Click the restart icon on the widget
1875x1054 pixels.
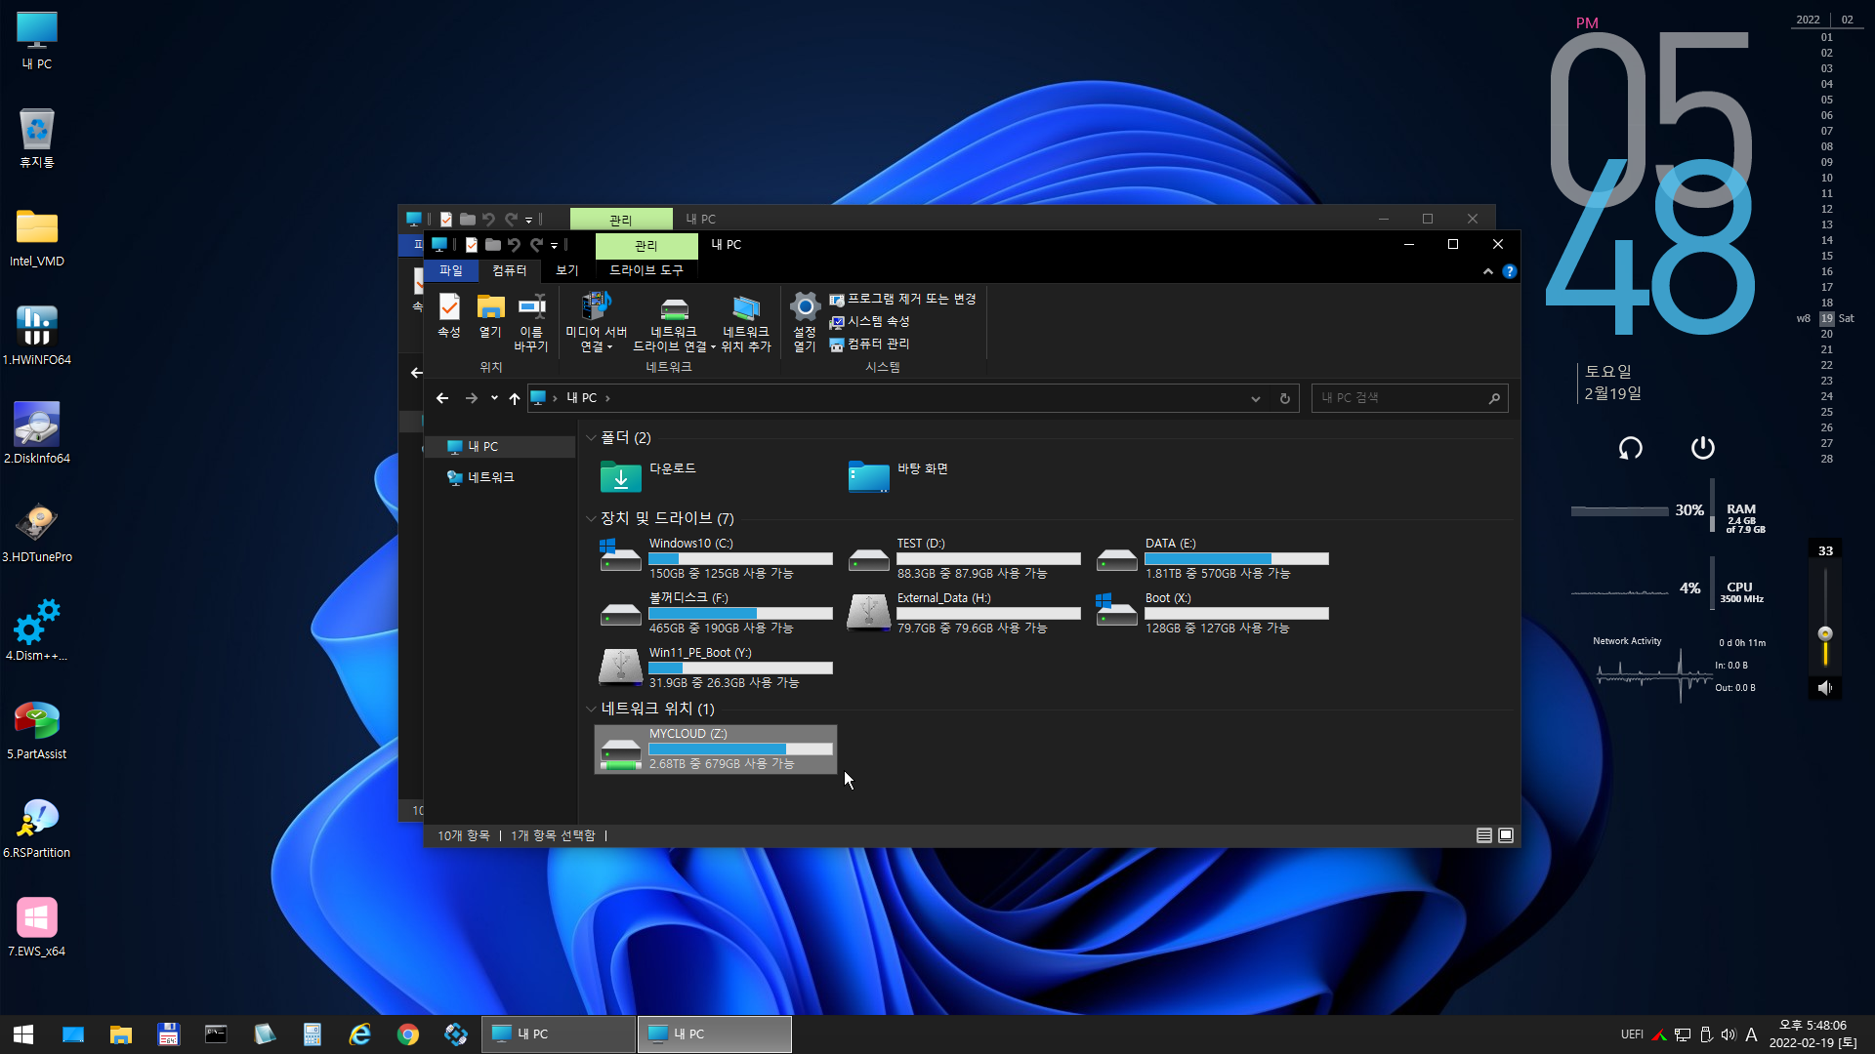(1631, 448)
